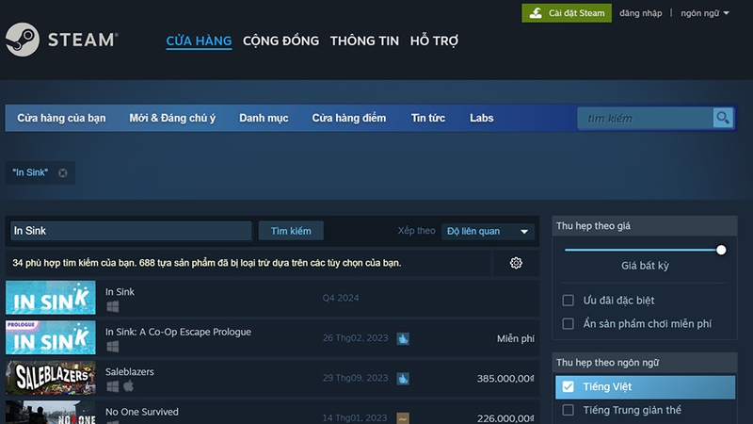Image resolution: width=753 pixels, height=424 pixels.
Task: Open the ngôn ngữ dropdown
Action: click(705, 13)
